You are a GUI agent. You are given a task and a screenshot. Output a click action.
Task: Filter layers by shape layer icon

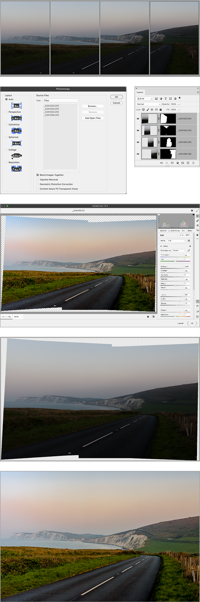[170, 99]
